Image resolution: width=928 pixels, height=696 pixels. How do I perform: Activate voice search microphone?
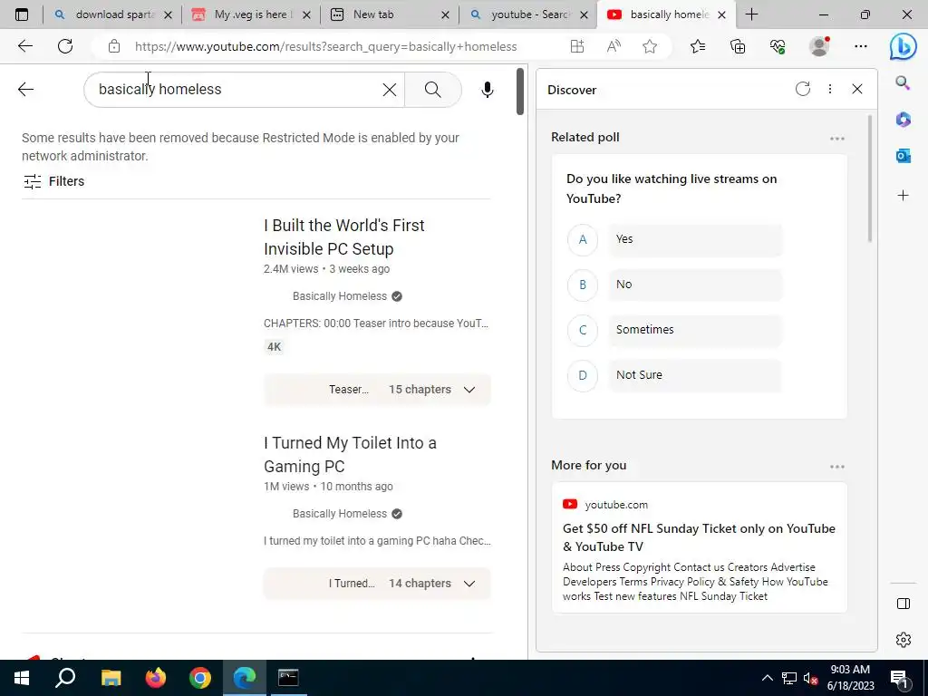[x=487, y=90]
